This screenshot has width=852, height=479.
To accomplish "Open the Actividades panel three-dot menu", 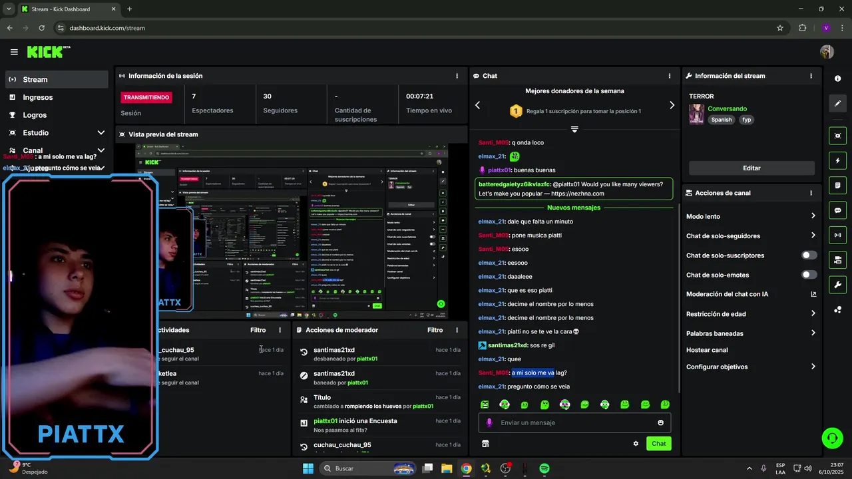I will (280, 330).
